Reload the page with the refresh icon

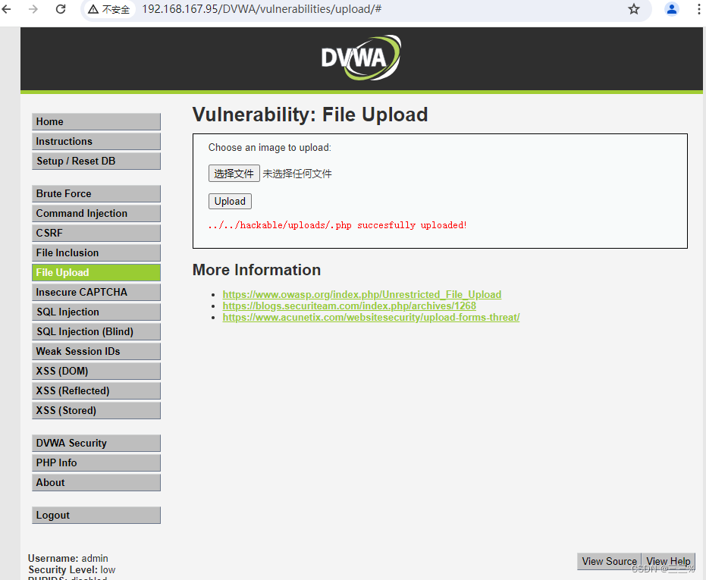[x=61, y=9]
